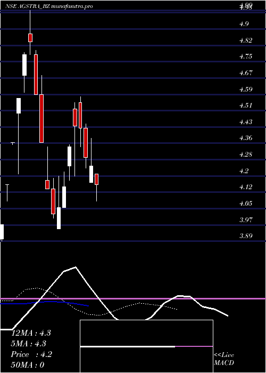
Task: Click the Price : 4.2 label
Action: [x=31, y=354]
